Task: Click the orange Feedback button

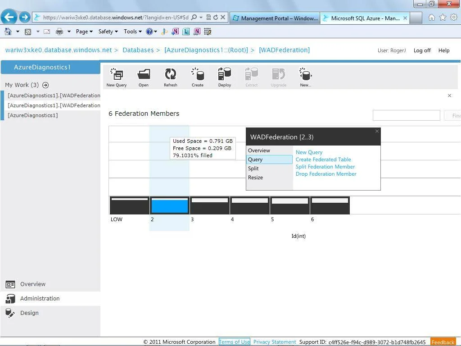Action: [x=443, y=342]
